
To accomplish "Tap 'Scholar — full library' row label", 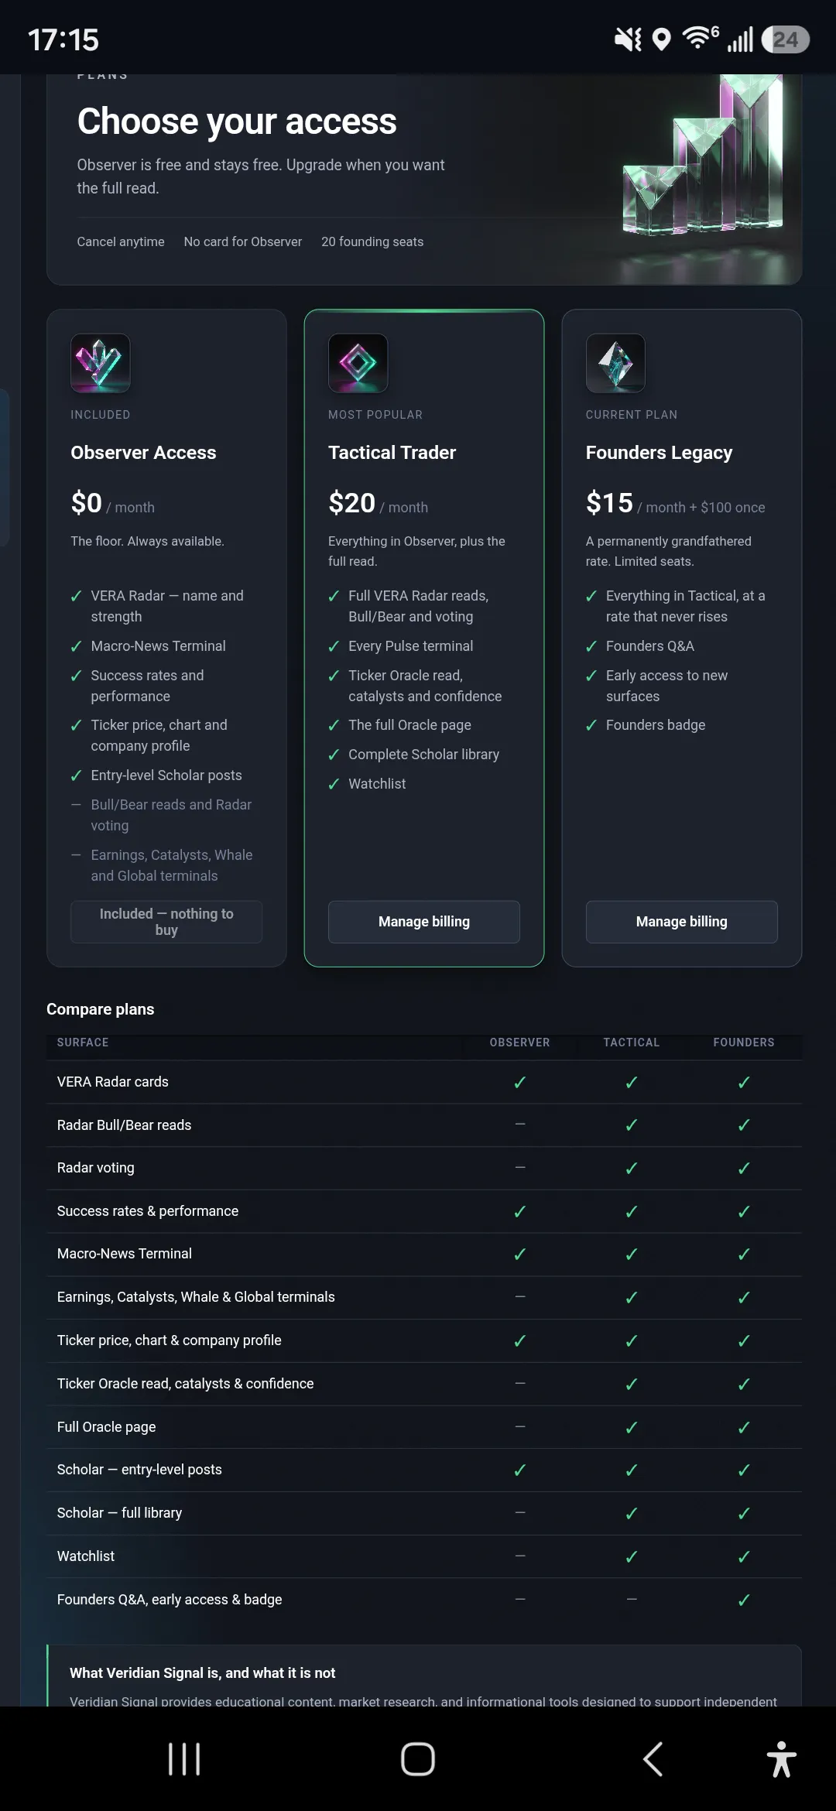I will (x=120, y=1513).
